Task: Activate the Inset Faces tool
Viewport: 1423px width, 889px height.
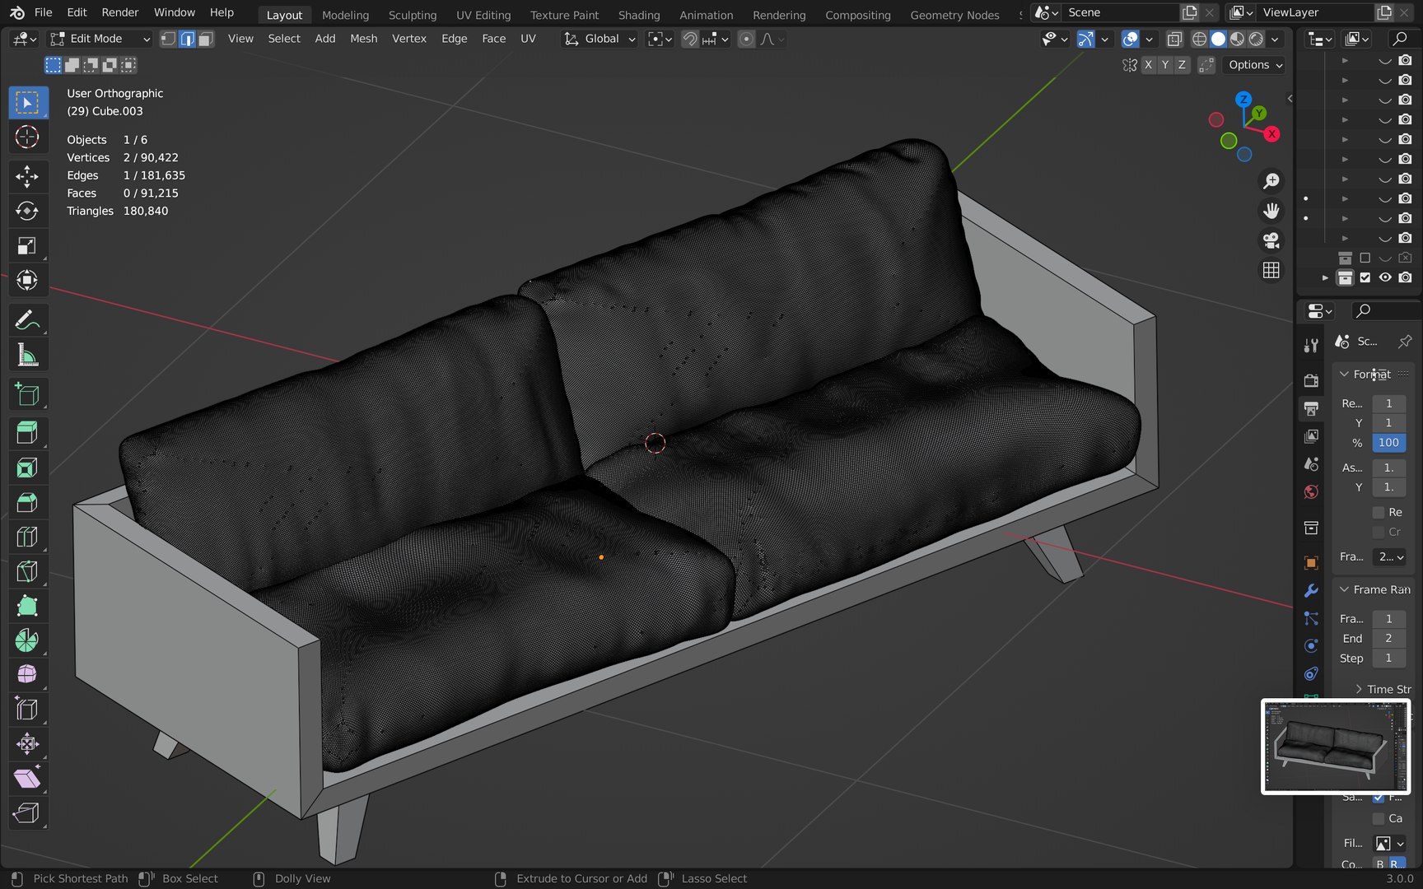Action: click(27, 468)
